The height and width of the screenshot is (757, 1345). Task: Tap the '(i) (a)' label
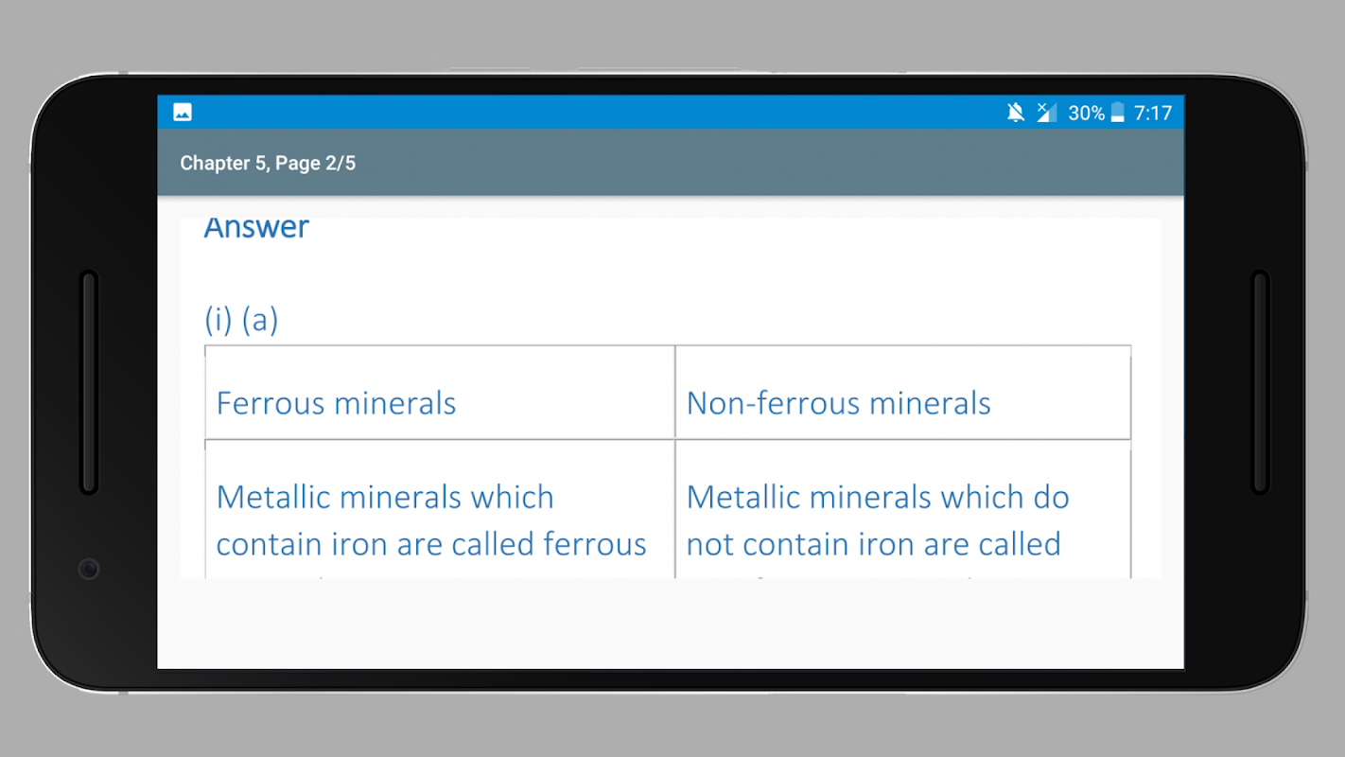[241, 320]
